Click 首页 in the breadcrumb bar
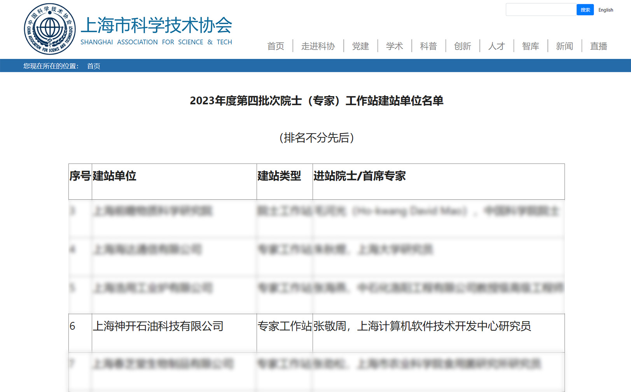 point(93,66)
